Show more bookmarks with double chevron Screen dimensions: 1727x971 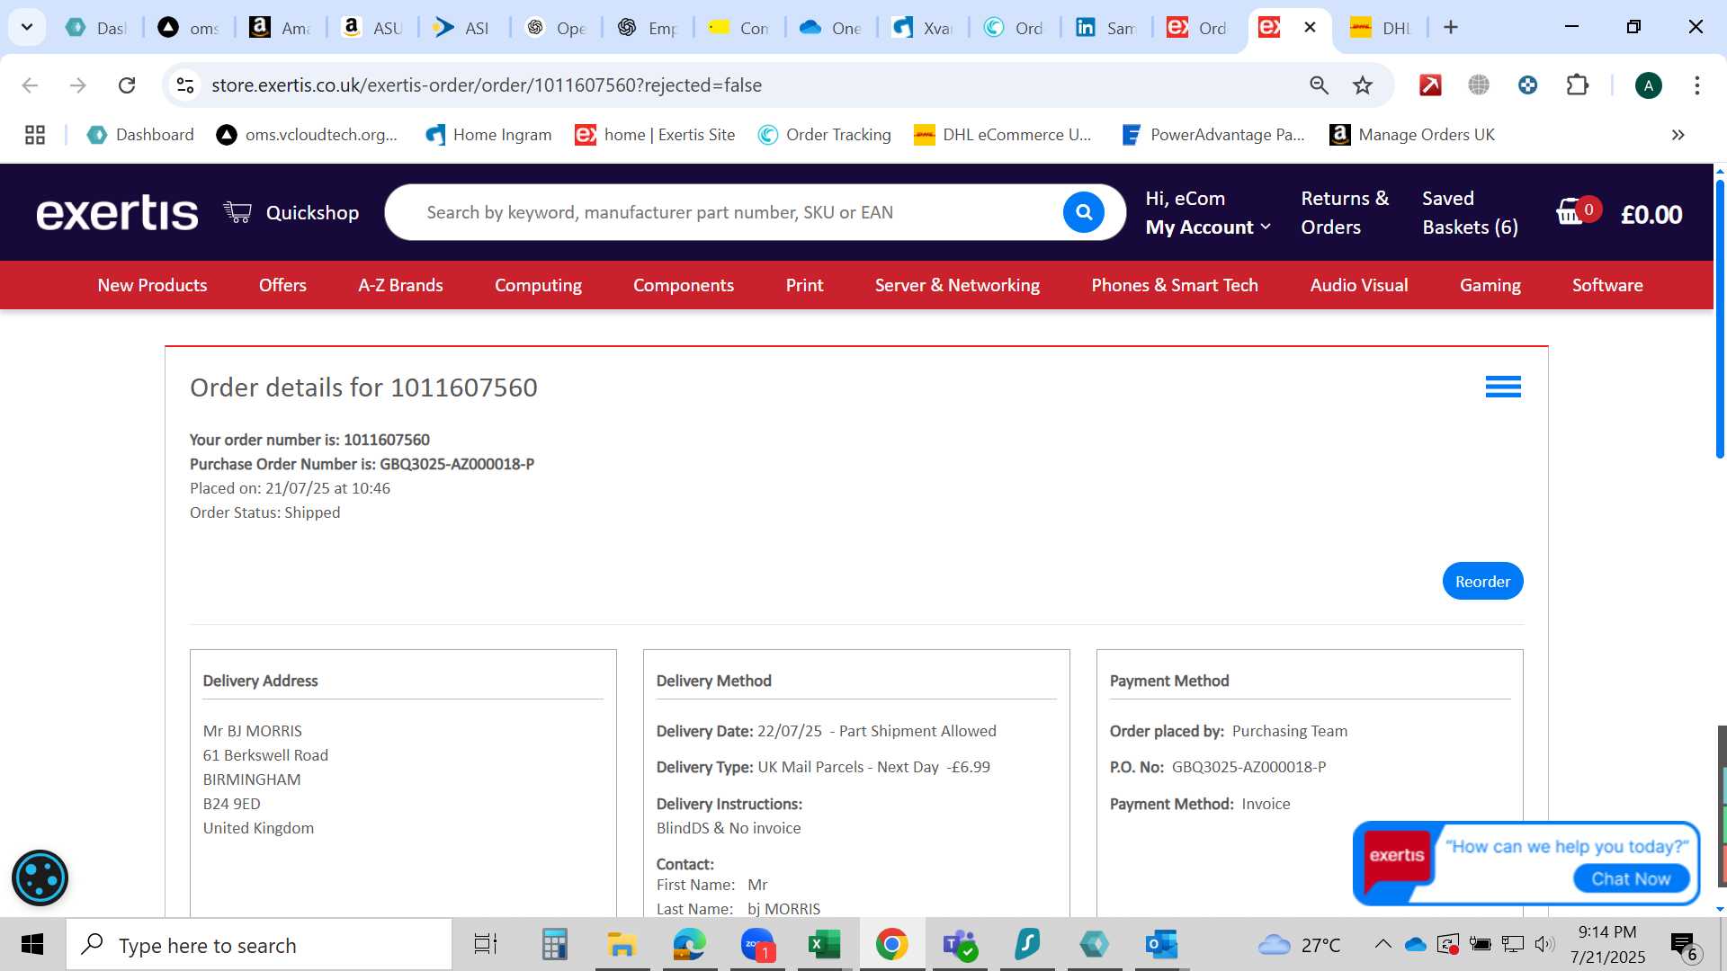point(1678,135)
